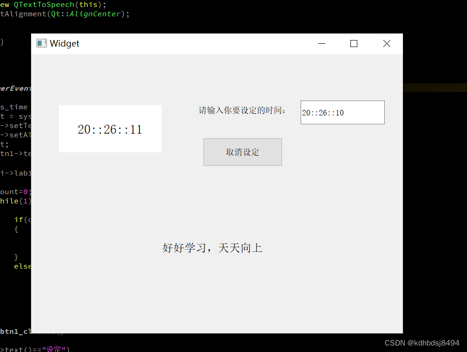Click the 取消设定 button
The height and width of the screenshot is (352, 467).
pos(242,152)
